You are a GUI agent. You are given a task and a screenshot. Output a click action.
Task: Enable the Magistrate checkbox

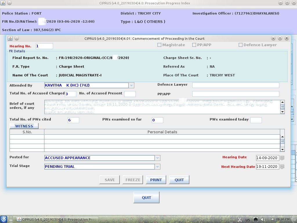coord(159,45)
